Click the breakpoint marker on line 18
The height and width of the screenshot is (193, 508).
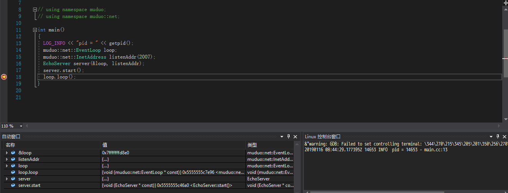(4, 77)
